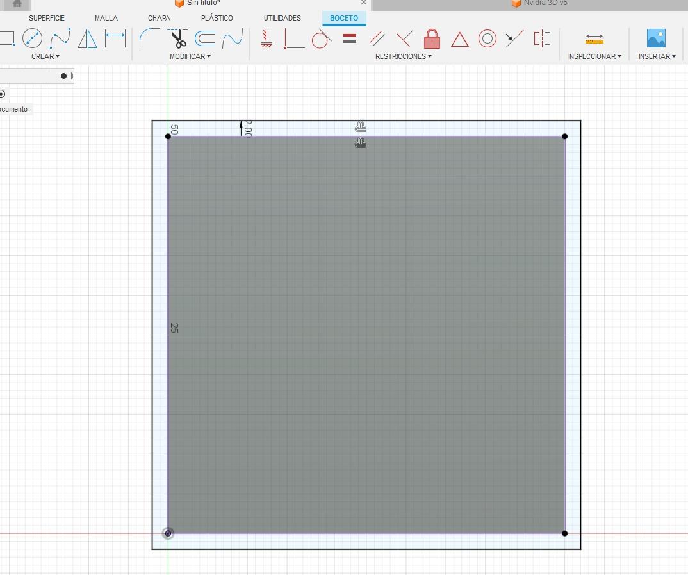This screenshot has height=575, width=688.
Task: Select the bottom-right sketch point
Action: (565, 533)
